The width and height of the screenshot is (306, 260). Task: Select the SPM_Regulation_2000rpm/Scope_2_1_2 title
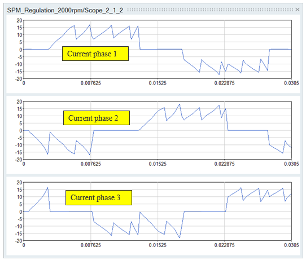coord(65,10)
